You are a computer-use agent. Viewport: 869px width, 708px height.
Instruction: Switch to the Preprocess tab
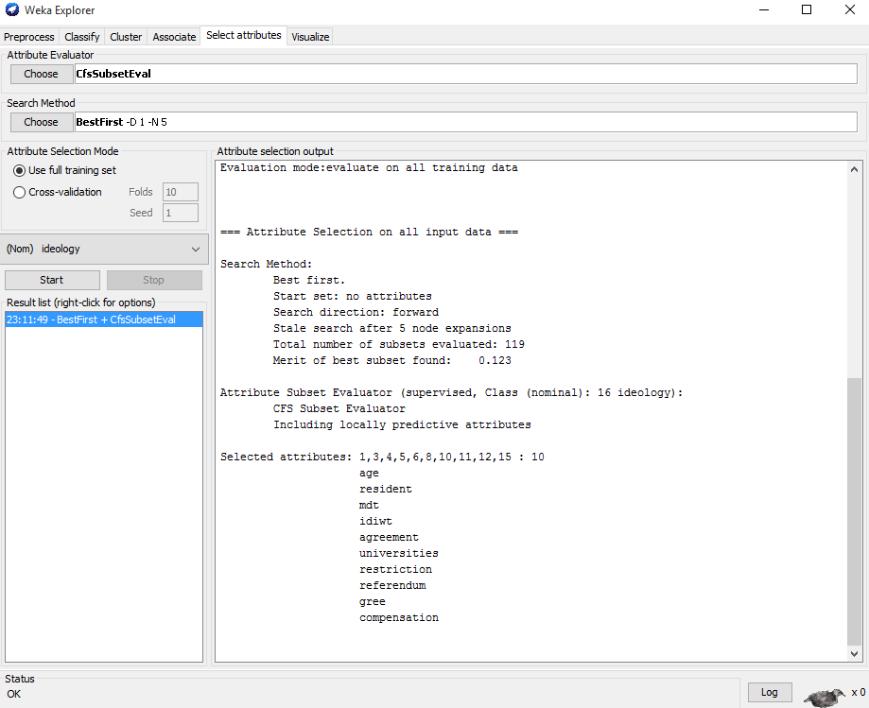point(28,37)
